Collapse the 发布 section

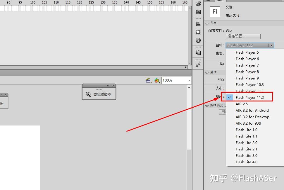[x=207, y=23]
